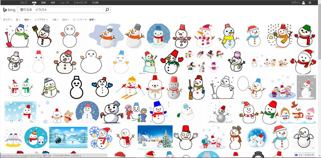Open the ショッピング tab
This screenshot has width=321, height=158.
tap(80, 3)
